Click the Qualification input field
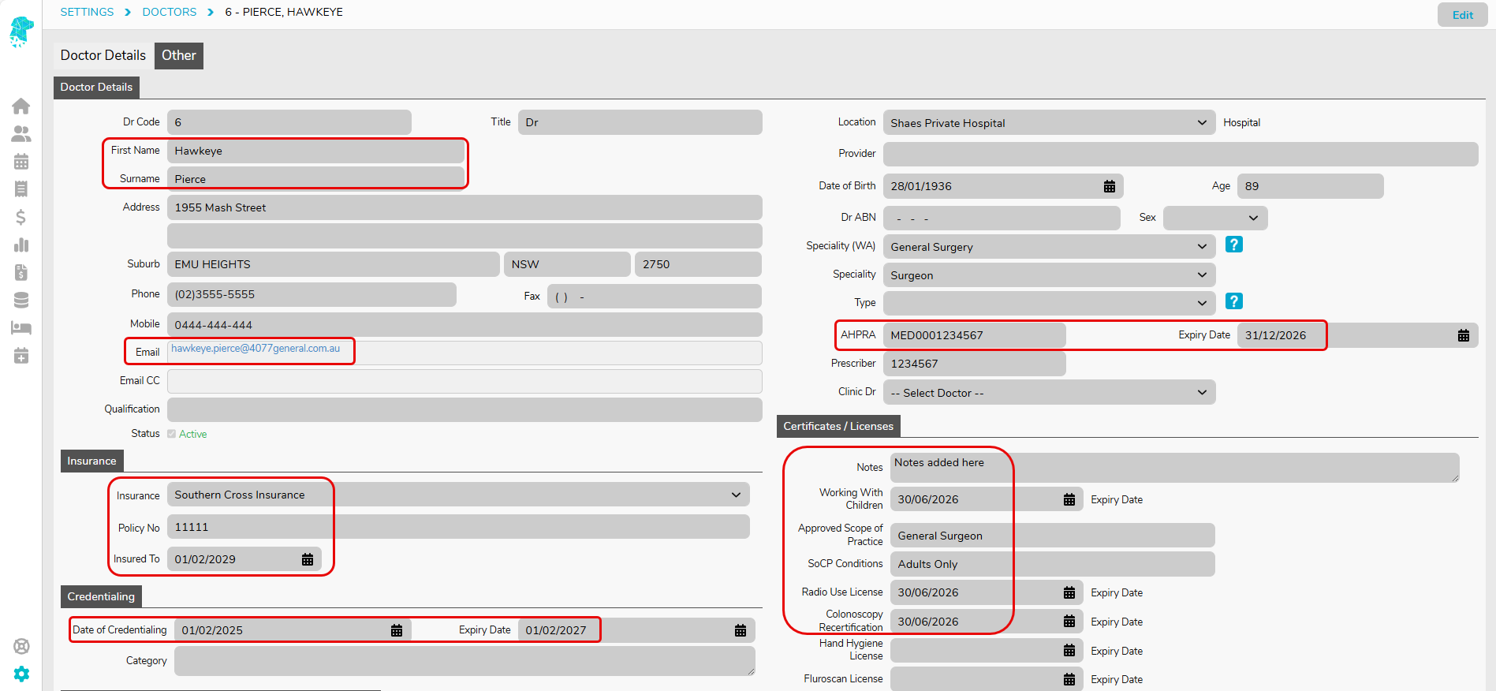Viewport: 1496px width, 691px height. pos(464,409)
